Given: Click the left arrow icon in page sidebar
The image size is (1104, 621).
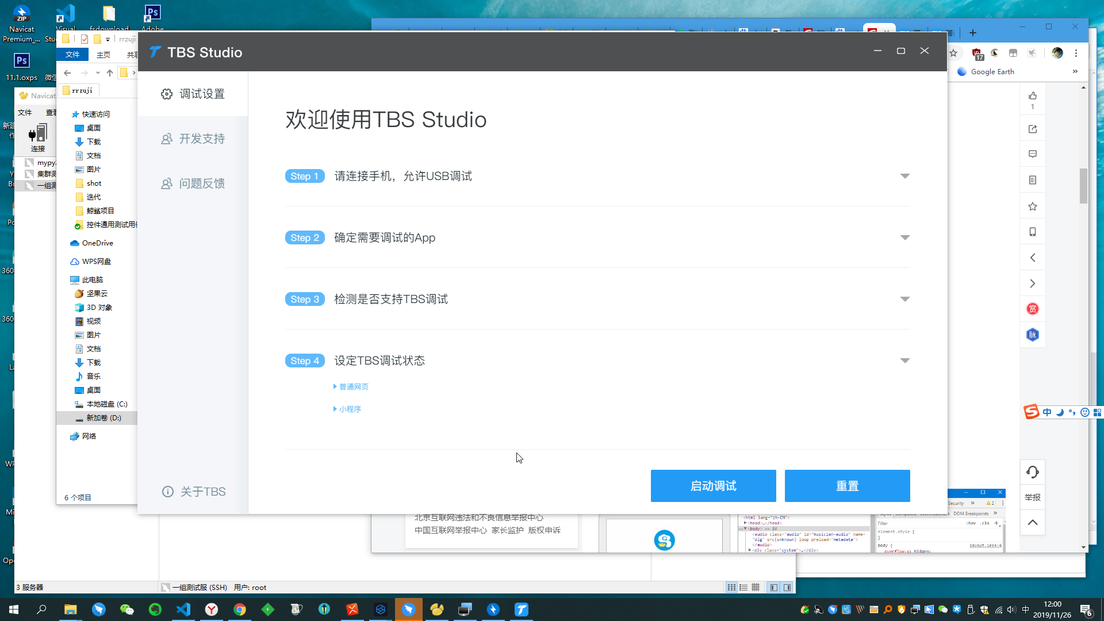Looking at the screenshot, I should click(1033, 258).
